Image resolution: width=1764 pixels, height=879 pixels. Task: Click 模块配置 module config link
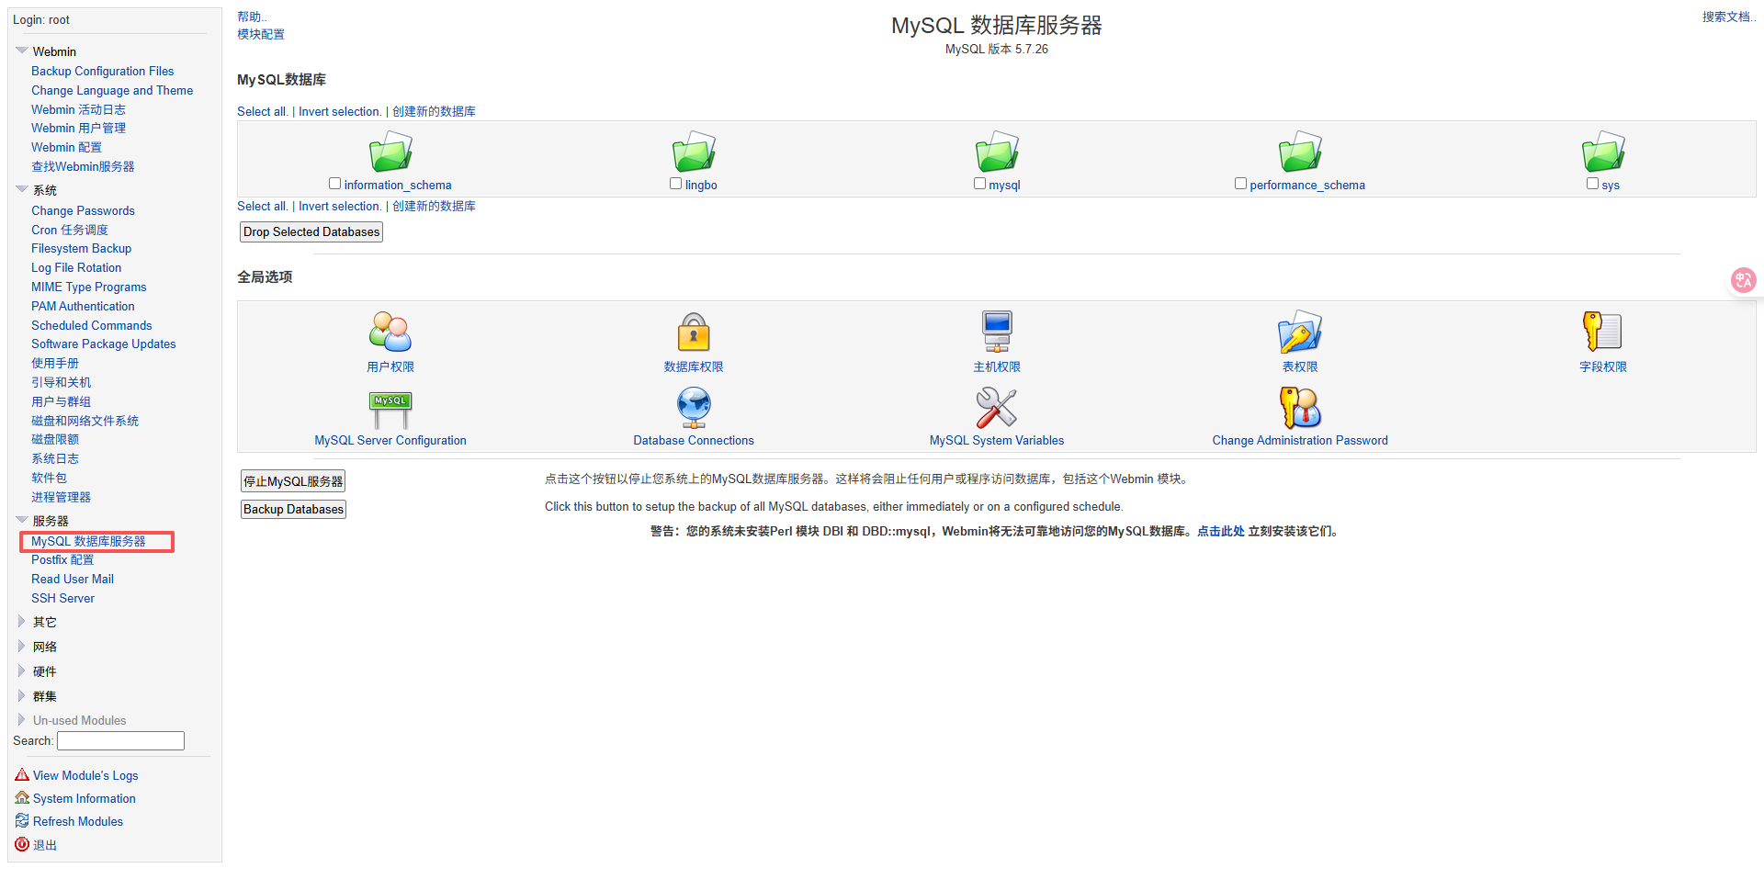(261, 34)
